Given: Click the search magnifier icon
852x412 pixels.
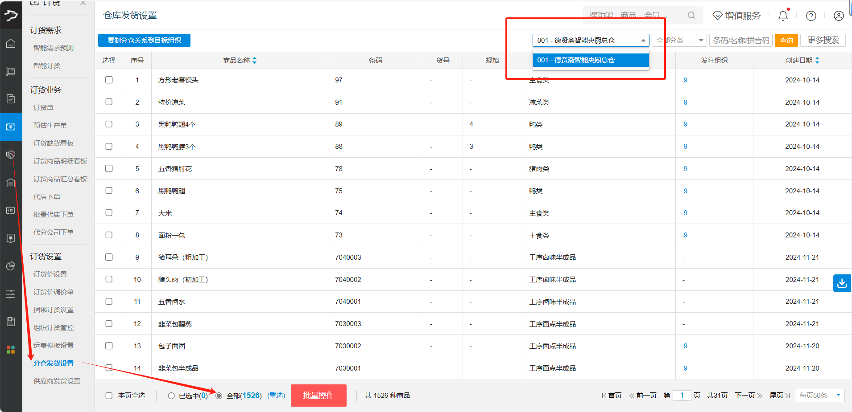Looking at the screenshot, I should 691,15.
